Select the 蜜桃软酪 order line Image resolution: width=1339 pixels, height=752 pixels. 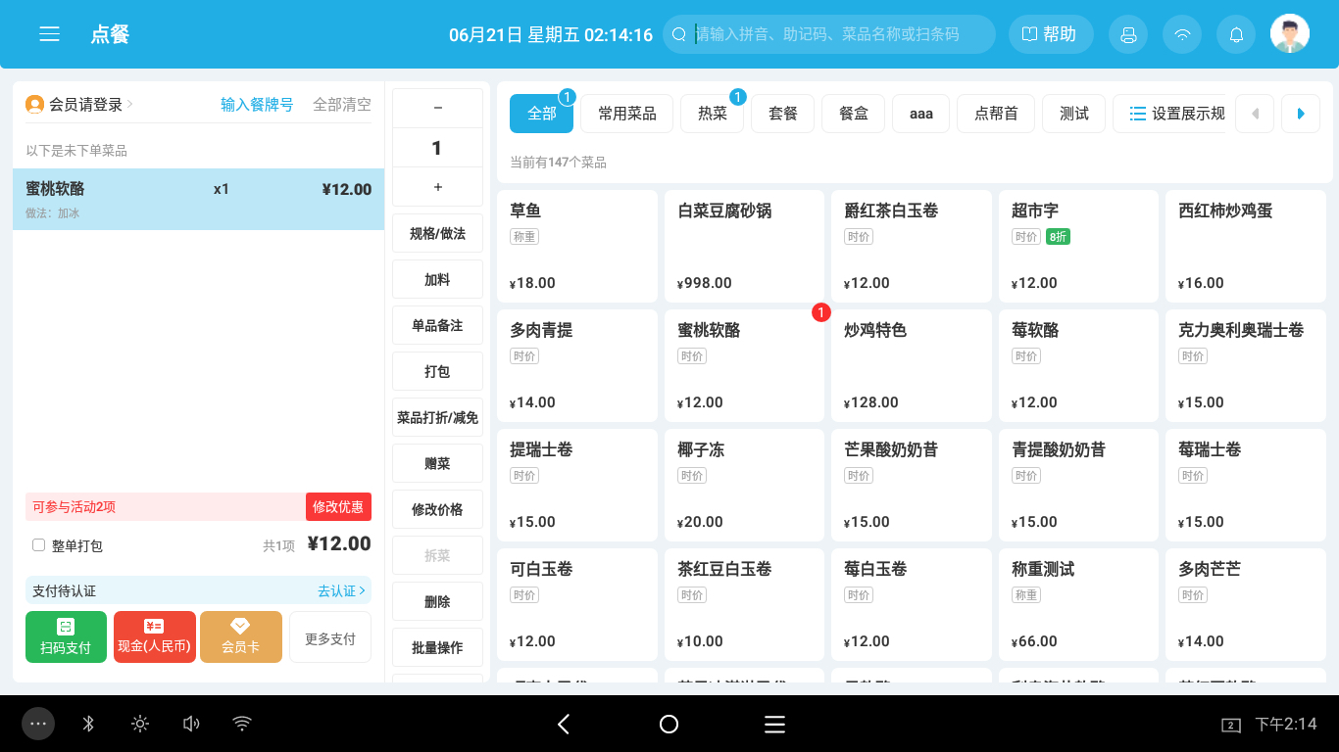click(x=198, y=200)
